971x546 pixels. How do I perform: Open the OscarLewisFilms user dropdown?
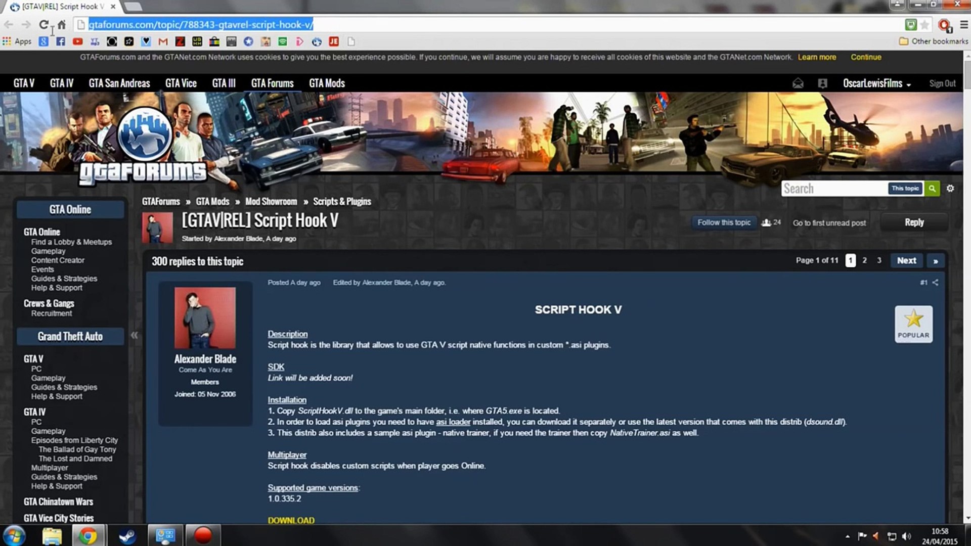point(876,83)
